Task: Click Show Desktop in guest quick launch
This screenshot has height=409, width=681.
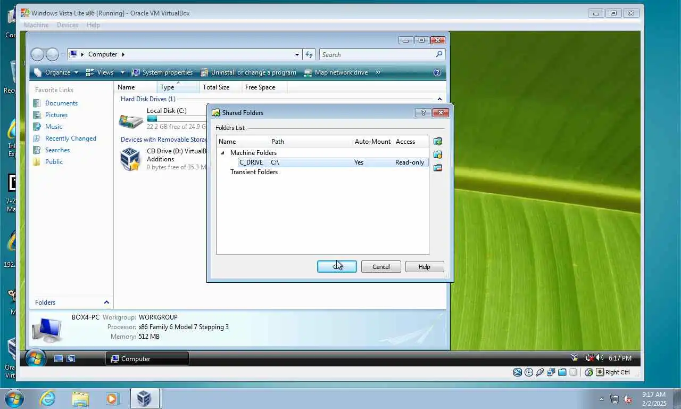Action: 59,359
